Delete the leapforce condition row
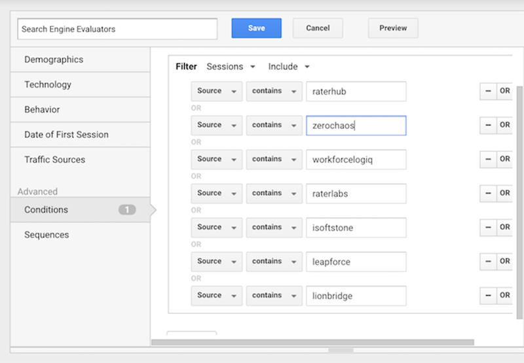 coord(488,261)
